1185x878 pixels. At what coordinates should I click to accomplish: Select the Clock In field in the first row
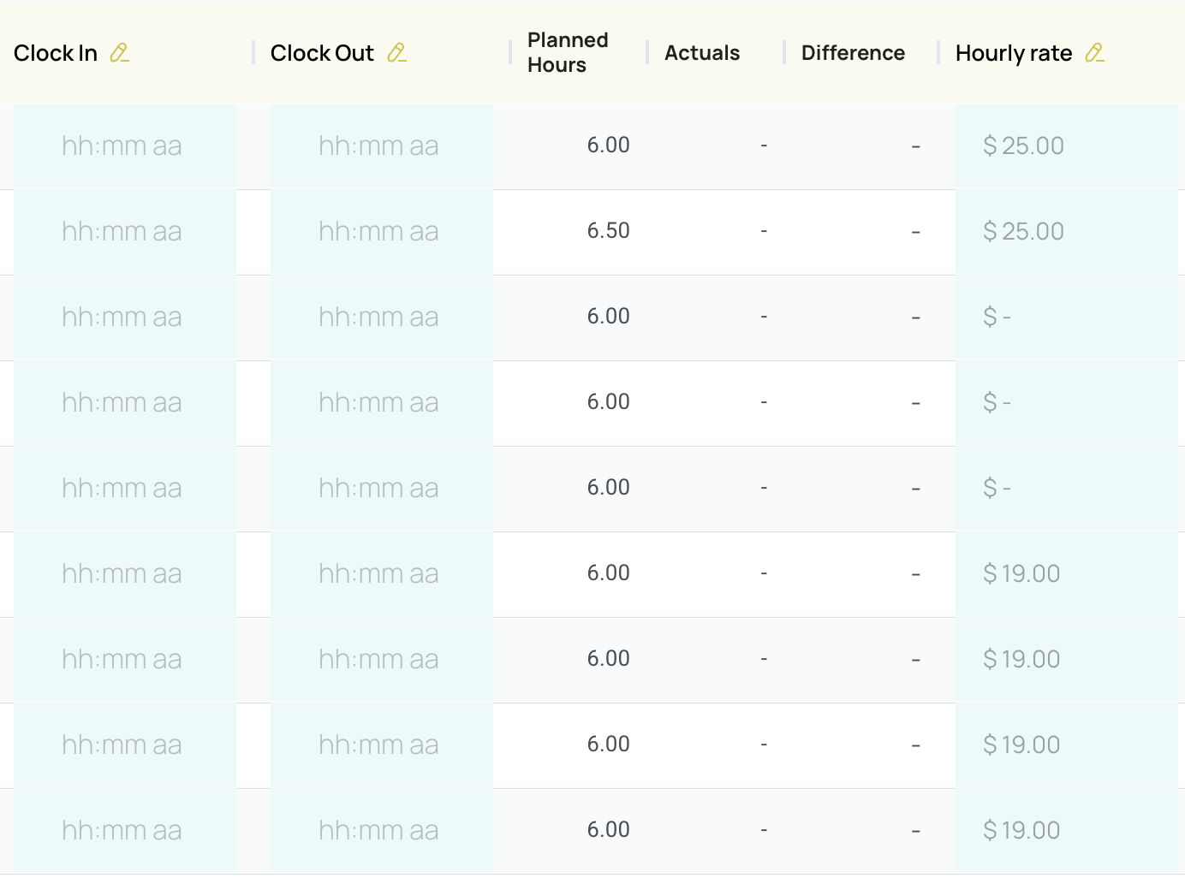point(125,146)
